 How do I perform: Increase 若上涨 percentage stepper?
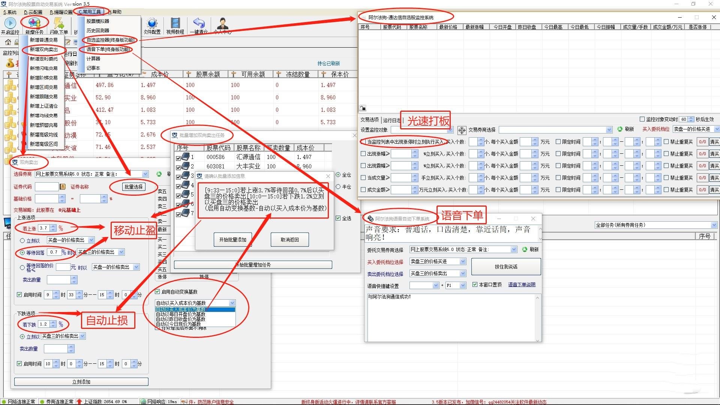(x=53, y=226)
